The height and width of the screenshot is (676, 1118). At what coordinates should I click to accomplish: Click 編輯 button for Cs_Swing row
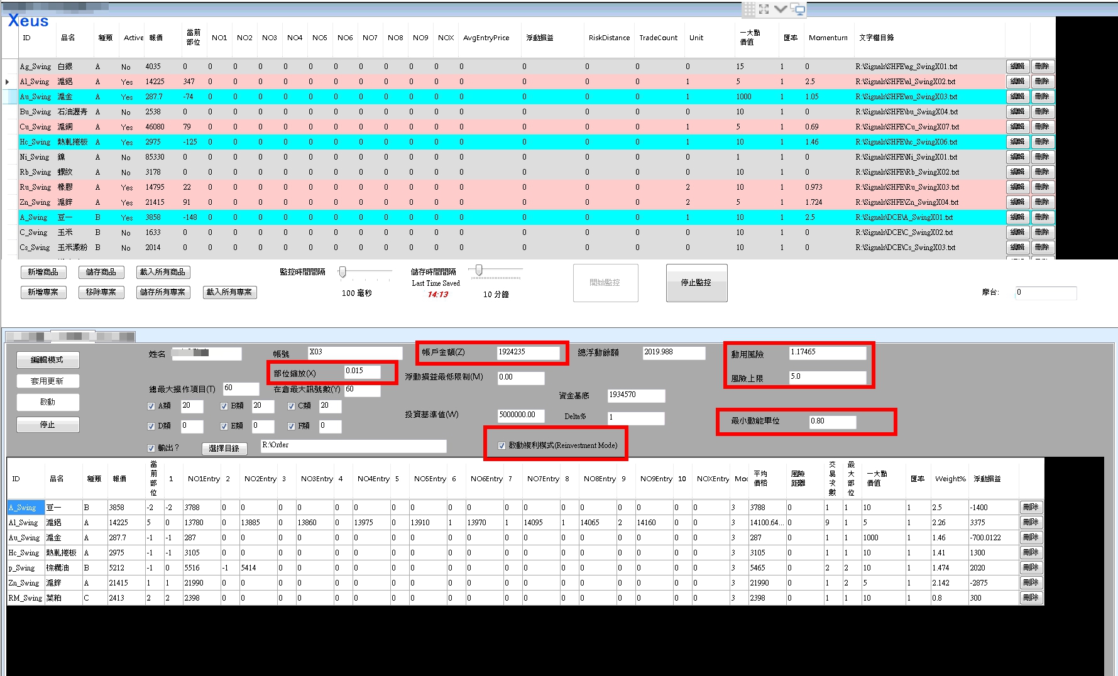click(x=1017, y=247)
